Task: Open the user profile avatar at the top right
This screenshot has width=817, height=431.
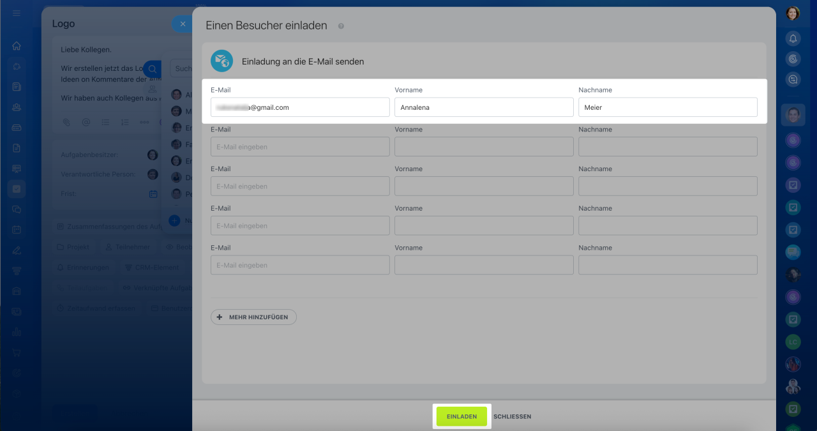Action: 793,13
